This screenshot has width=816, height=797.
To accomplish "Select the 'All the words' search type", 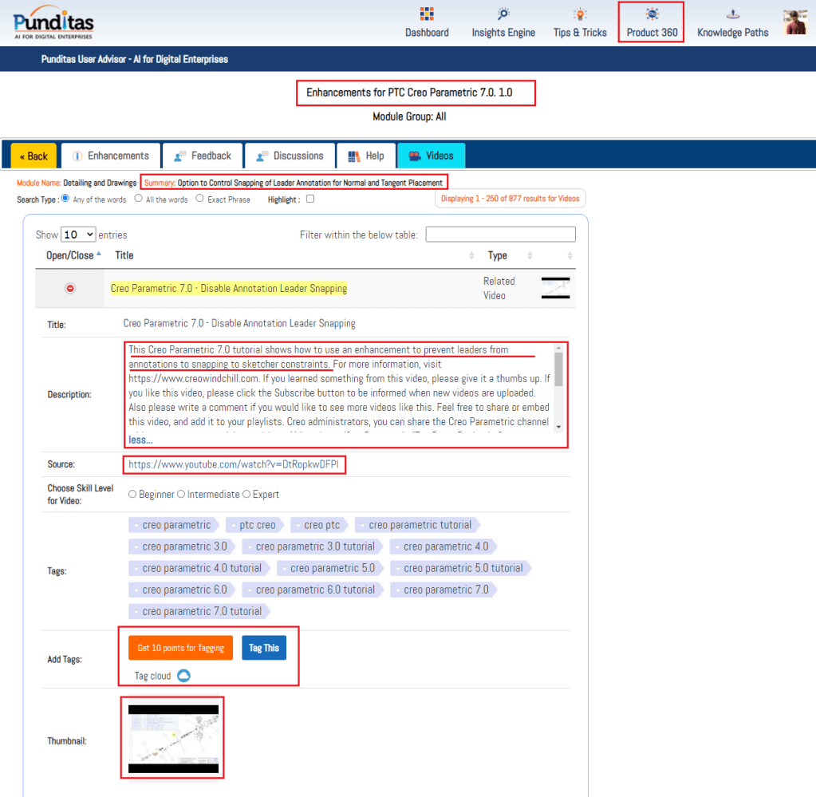I will tap(139, 199).
